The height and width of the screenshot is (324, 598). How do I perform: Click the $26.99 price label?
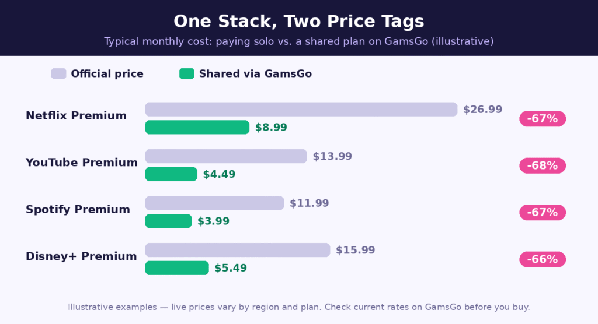tap(482, 110)
